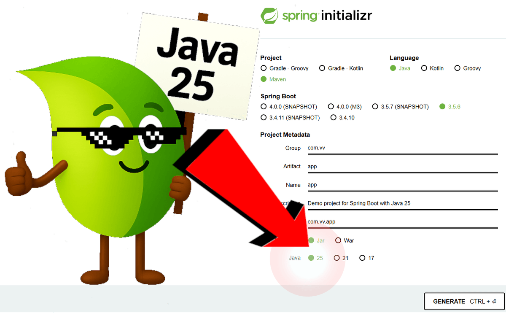Select War packaging option
The height and width of the screenshot is (313, 506).
(345, 240)
